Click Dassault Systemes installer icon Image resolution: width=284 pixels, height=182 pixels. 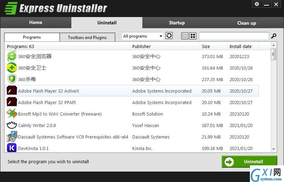[12, 136]
